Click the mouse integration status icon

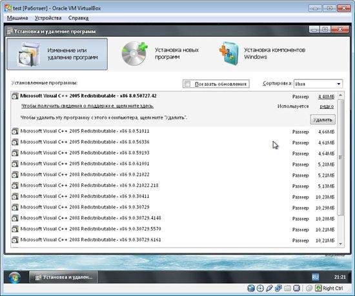coord(309,288)
